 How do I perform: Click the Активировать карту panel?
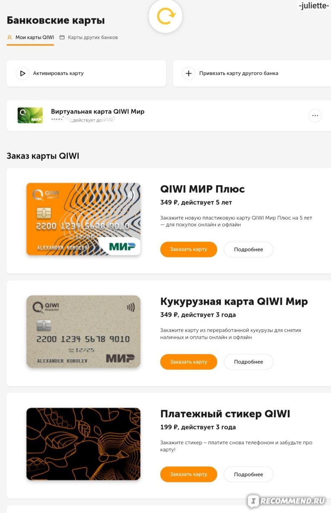click(86, 74)
